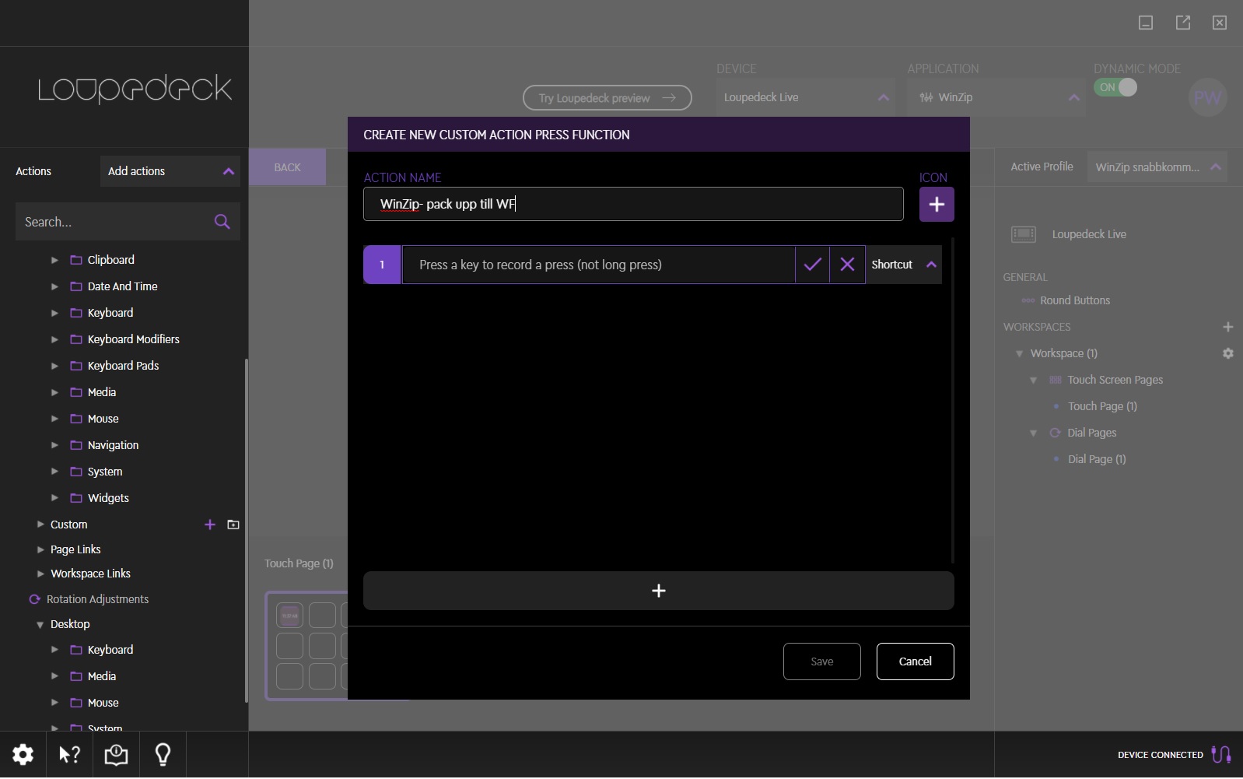Click the Rotation Adjustments icon

[x=34, y=599]
